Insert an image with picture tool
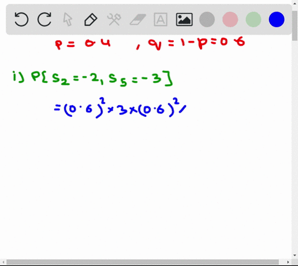The image size is (298, 266). 184,19
